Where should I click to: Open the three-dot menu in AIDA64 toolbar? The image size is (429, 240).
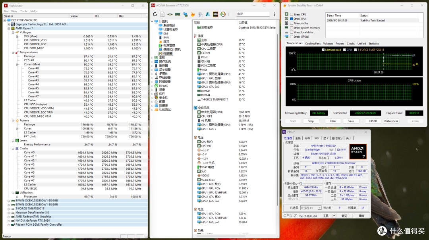(x=274, y=14)
